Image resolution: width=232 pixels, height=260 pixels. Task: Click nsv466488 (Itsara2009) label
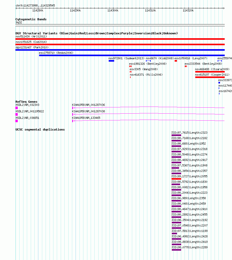pos(212,69)
